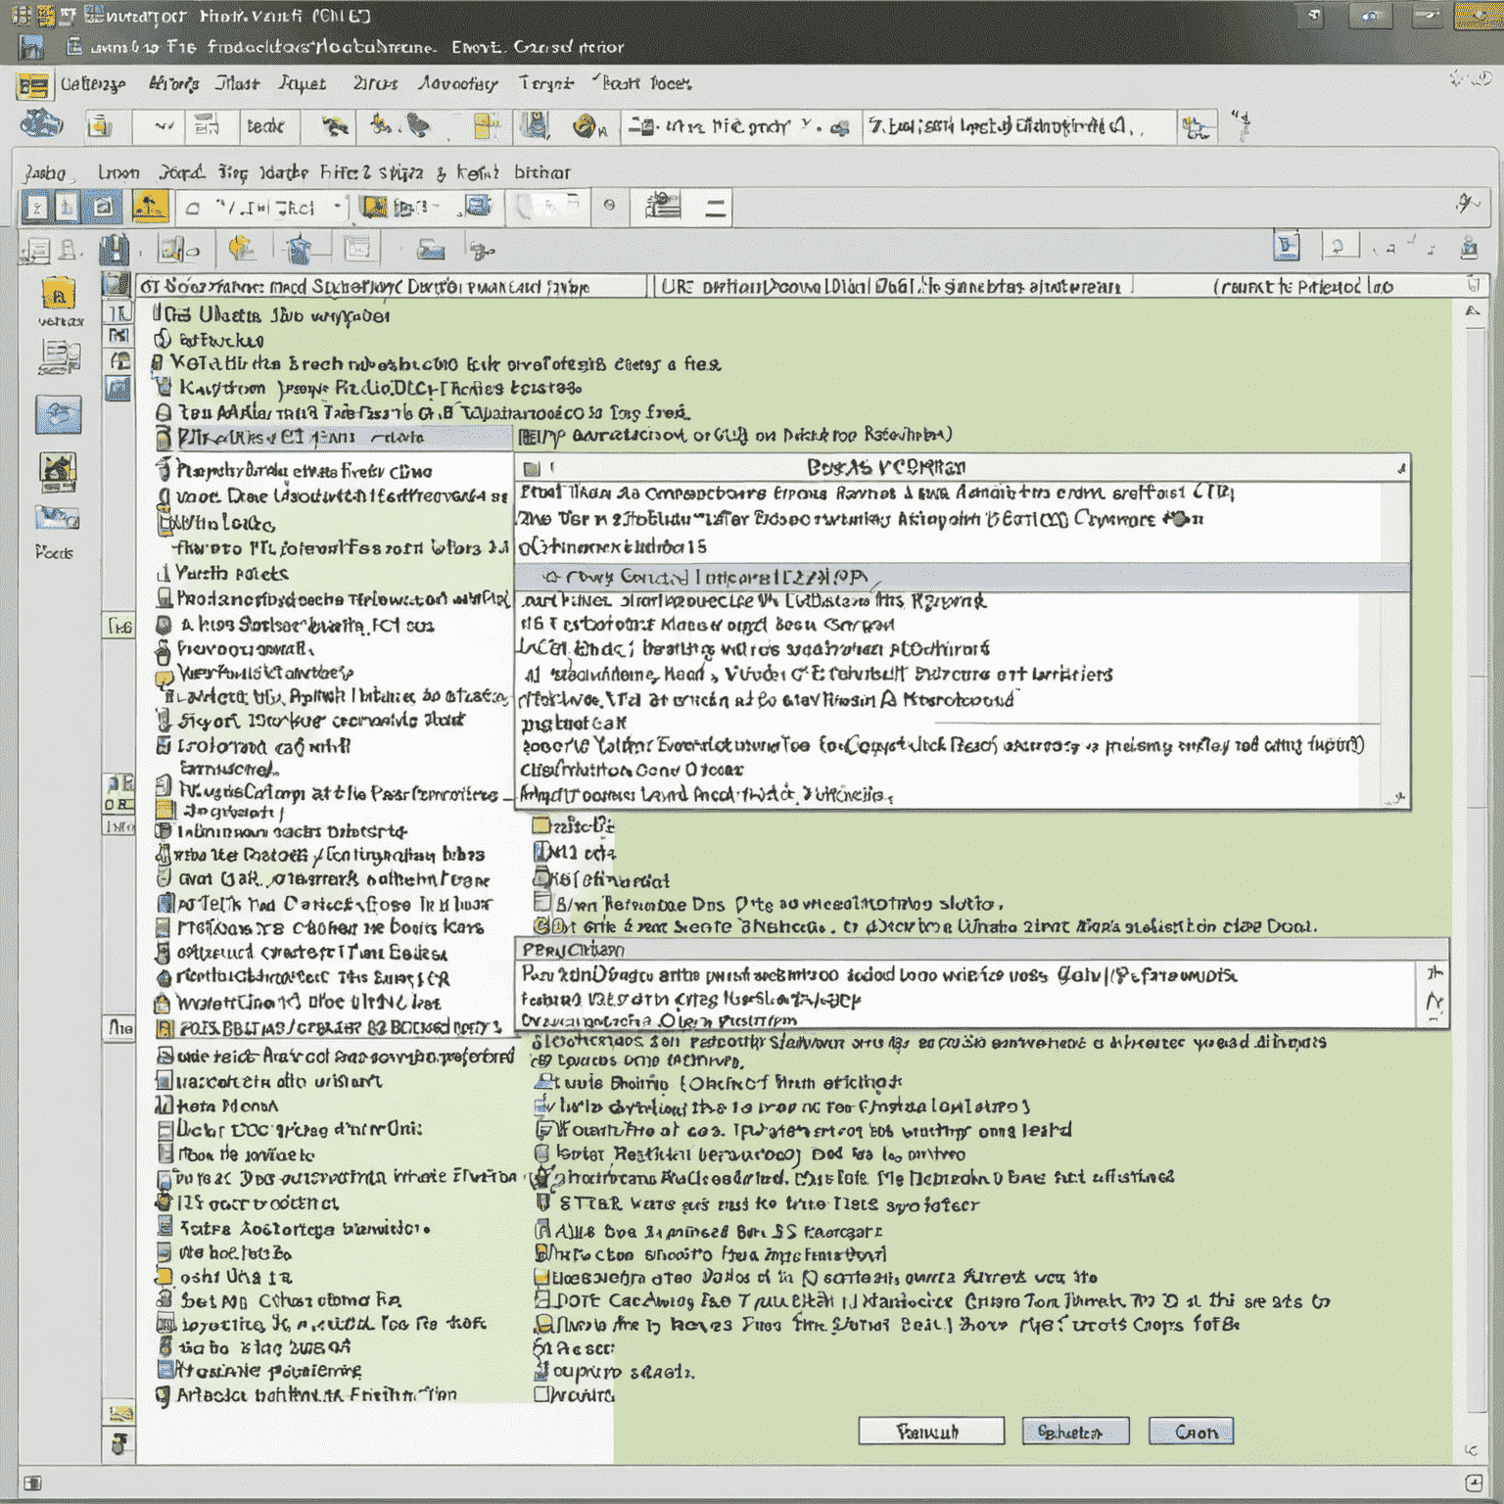Image resolution: width=1504 pixels, height=1504 pixels.
Task: Select the computer icon in the left sidebar
Action: pyautogui.click(x=59, y=357)
